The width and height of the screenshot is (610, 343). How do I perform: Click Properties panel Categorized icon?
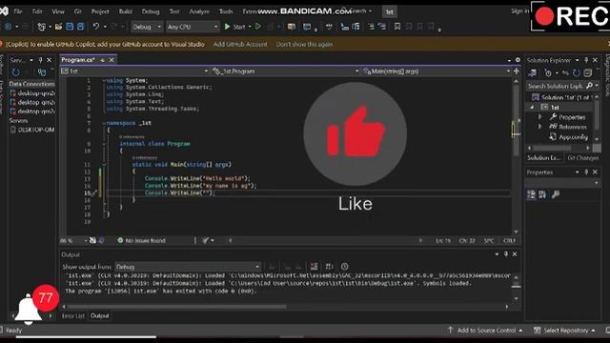(531, 194)
